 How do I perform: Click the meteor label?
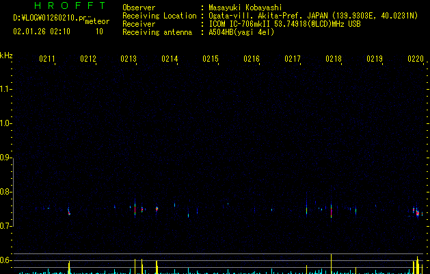coord(97,21)
